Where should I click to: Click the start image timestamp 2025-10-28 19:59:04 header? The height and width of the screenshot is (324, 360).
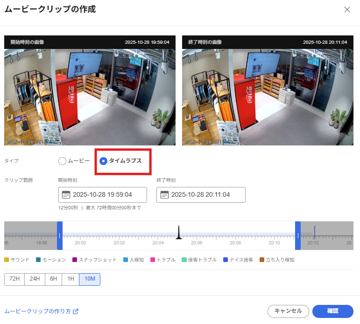tap(147, 42)
